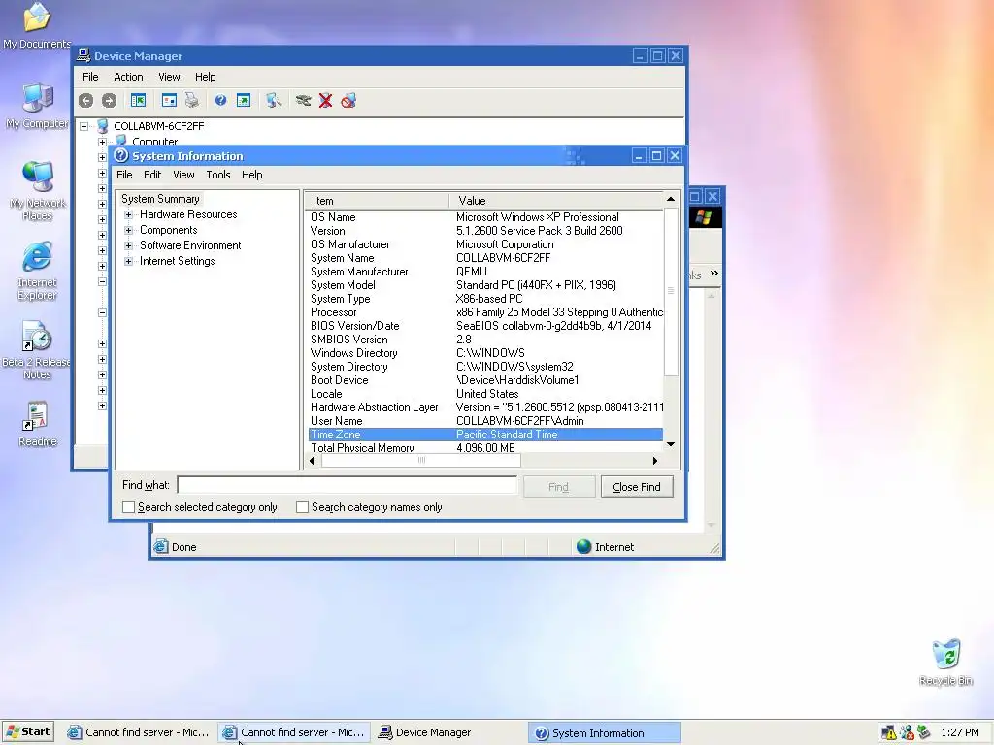994x745 pixels.
Task: Click the Item column header
Action: point(378,201)
